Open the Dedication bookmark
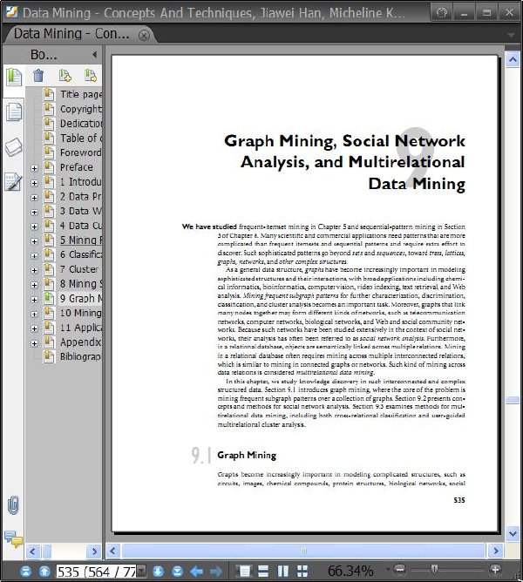Image resolution: width=523 pixels, height=582 pixels. (81, 123)
